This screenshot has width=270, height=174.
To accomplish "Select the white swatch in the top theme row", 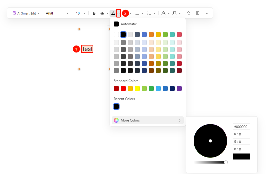I will (x=116, y=34).
